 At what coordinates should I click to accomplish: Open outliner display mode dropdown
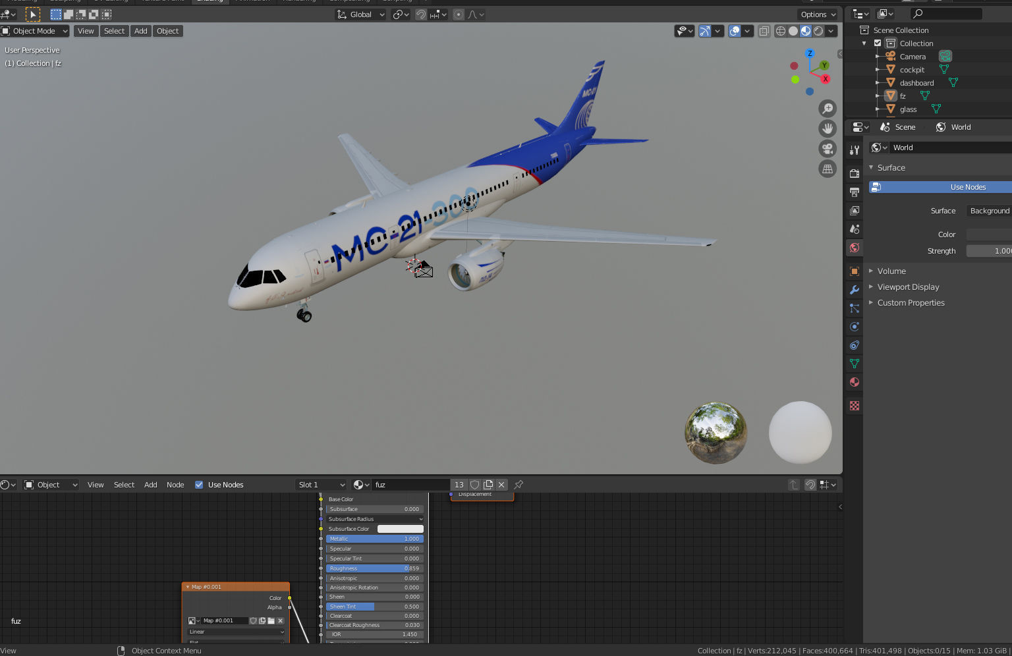tap(885, 14)
